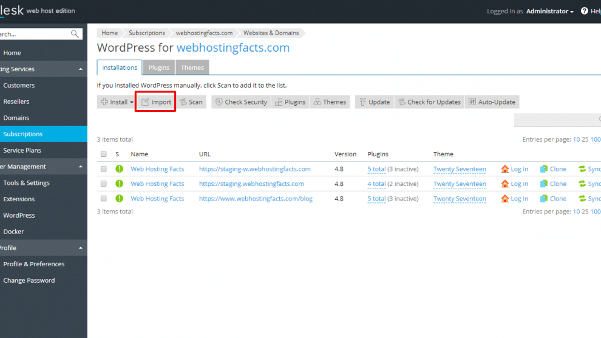Click the Home breadcrumb
This screenshot has width=601, height=338.
pos(110,33)
